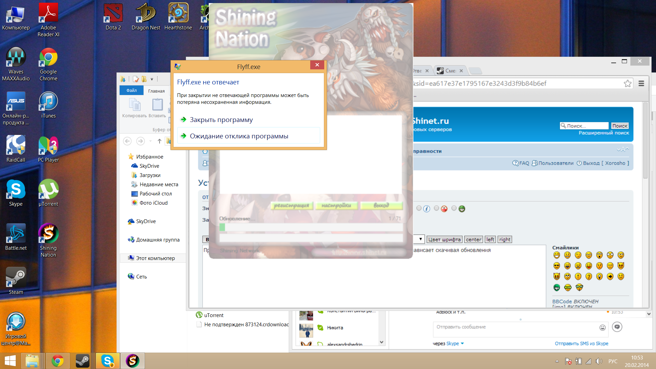Select the green grin icon radio button
The height and width of the screenshot is (369, 656).
click(x=454, y=208)
